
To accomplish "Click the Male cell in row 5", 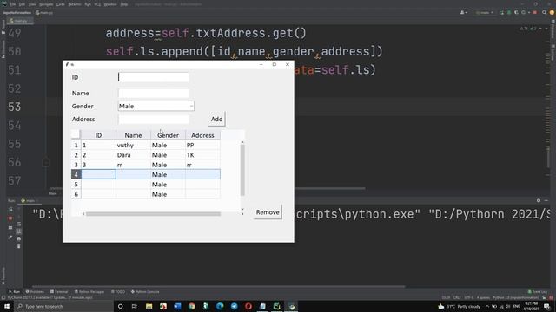I will pyautogui.click(x=168, y=185).
